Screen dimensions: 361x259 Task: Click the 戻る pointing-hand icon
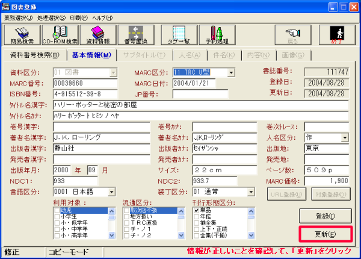pyautogui.click(x=293, y=35)
